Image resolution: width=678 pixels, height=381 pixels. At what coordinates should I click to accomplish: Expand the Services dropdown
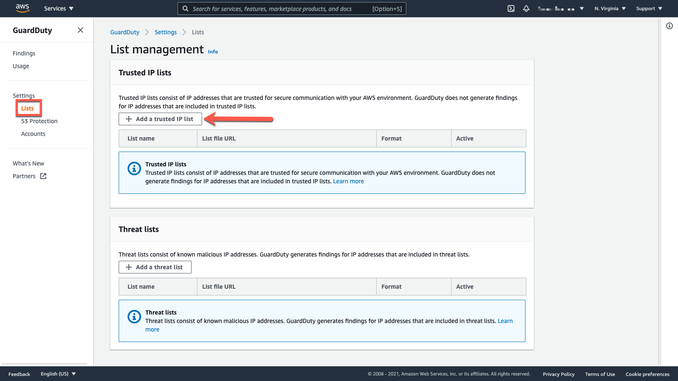click(59, 8)
